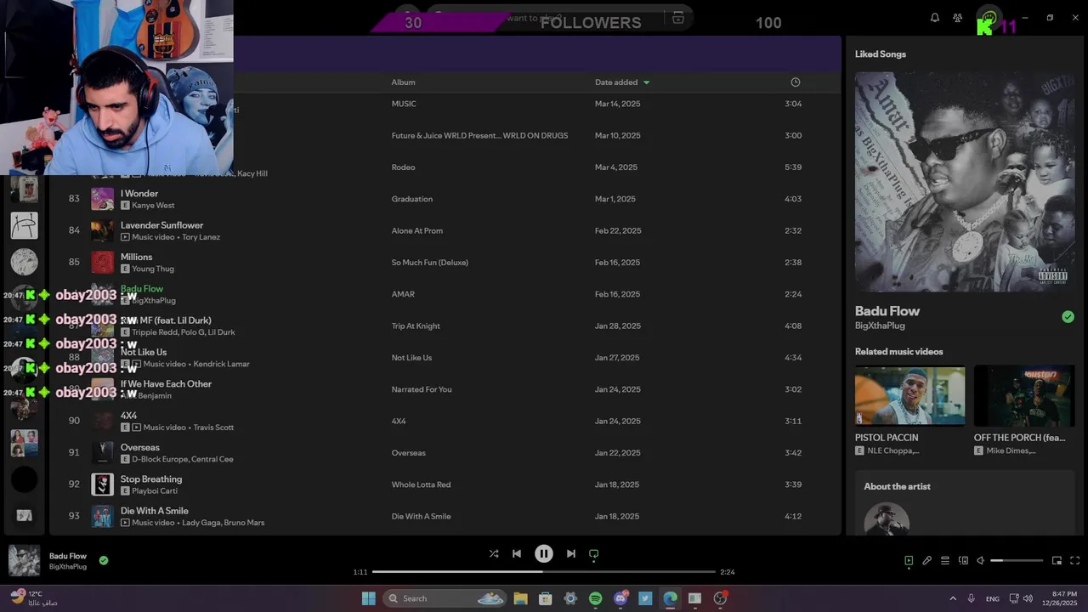This screenshot has width=1088, height=612.
Task: Open the Trip At Knight album
Action: click(416, 326)
